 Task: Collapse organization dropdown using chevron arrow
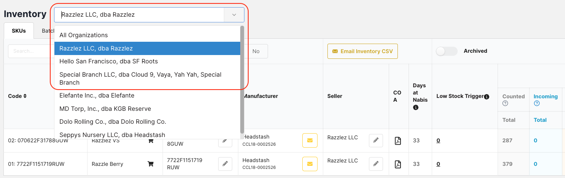(234, 15)
